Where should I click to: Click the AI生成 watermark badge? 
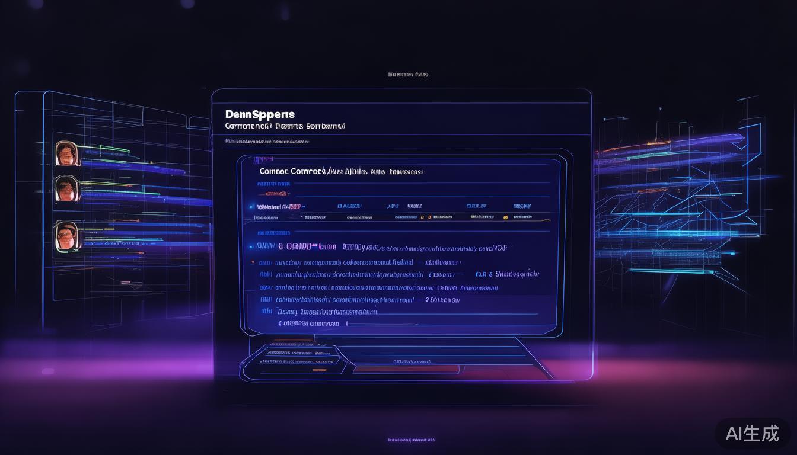click(752, 433)
